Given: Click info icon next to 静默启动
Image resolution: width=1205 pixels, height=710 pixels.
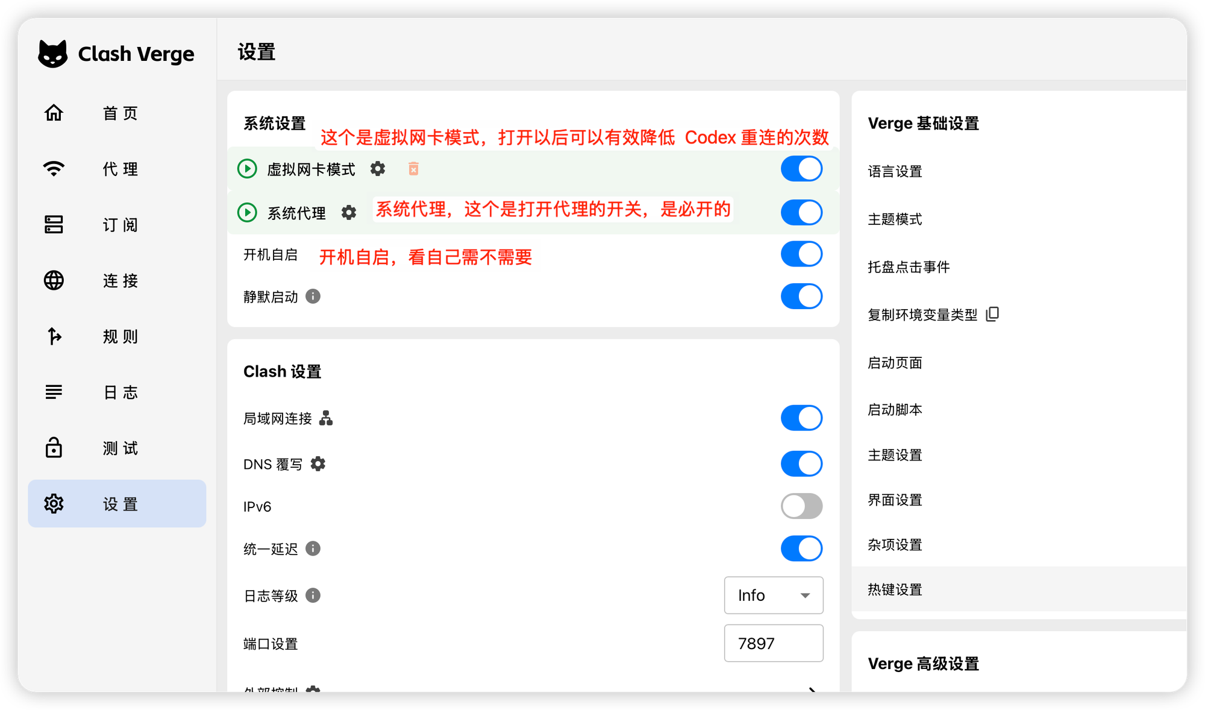Looking at the screenshot, I should tap(313, 296).
